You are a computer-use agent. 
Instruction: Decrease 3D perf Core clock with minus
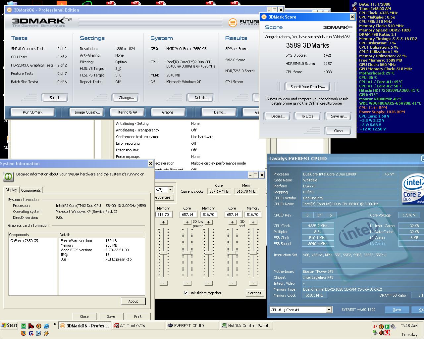tap(232, 283)
